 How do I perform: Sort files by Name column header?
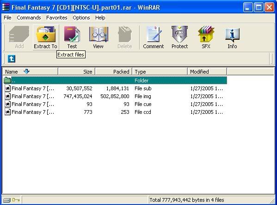point(31,72)
